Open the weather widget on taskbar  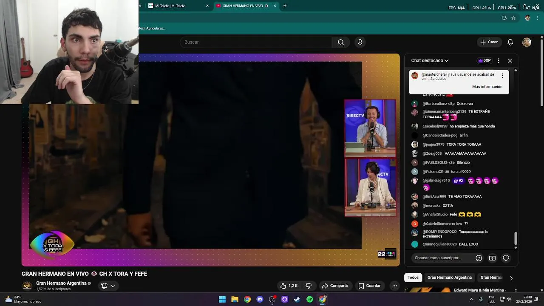pos(23,299)
